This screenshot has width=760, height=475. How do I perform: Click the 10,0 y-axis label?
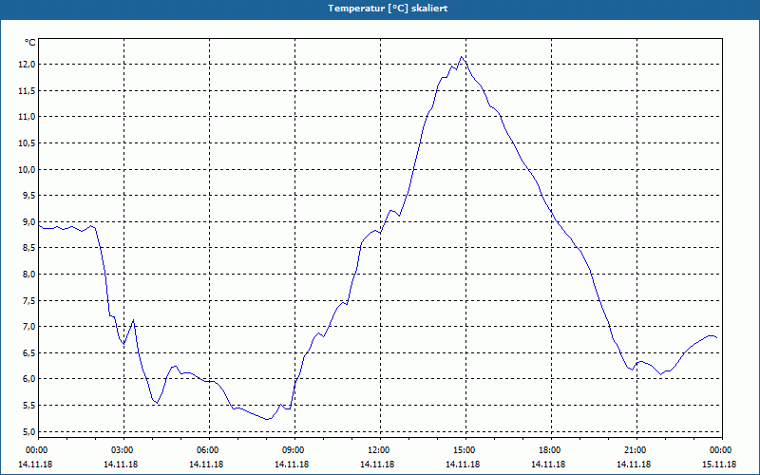28,169
